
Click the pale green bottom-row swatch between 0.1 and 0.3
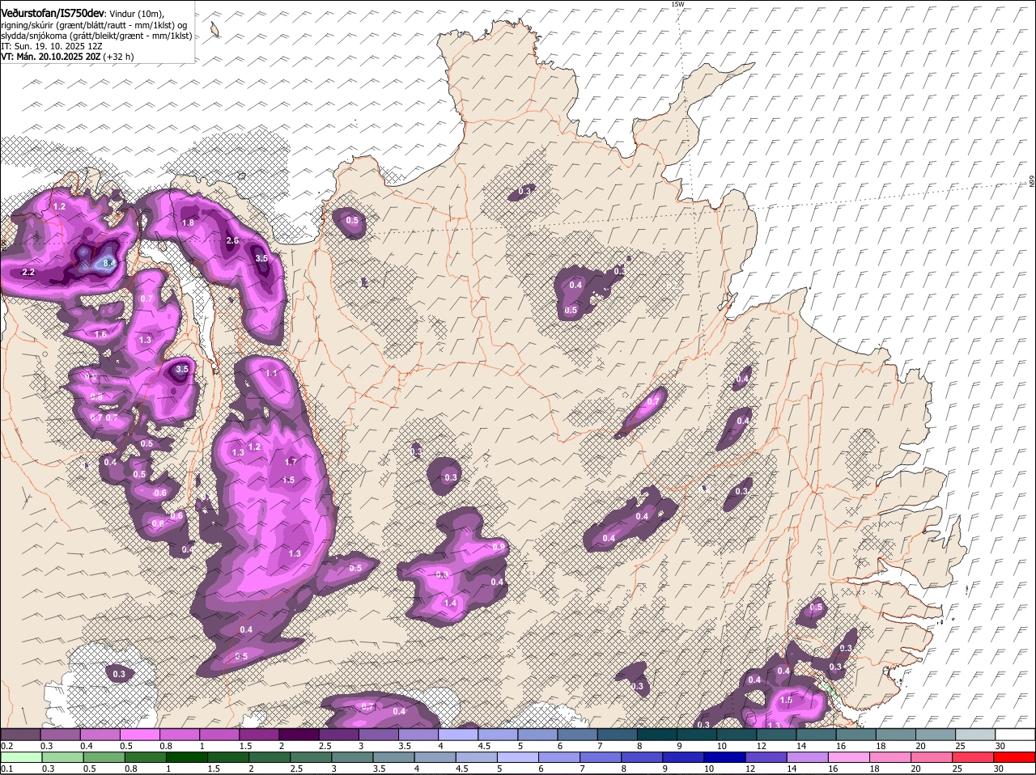tap(20, 757)
